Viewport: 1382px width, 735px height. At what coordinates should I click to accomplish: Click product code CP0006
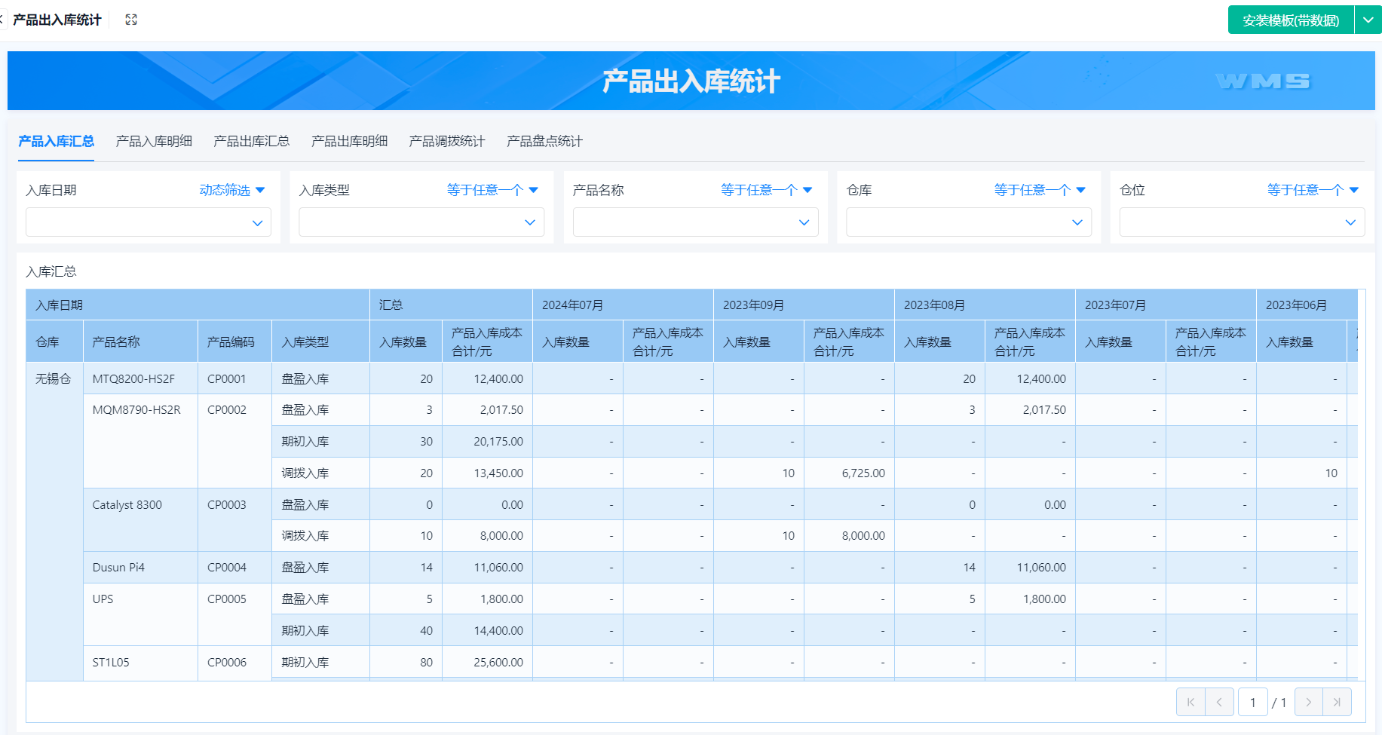coord(234,663)
